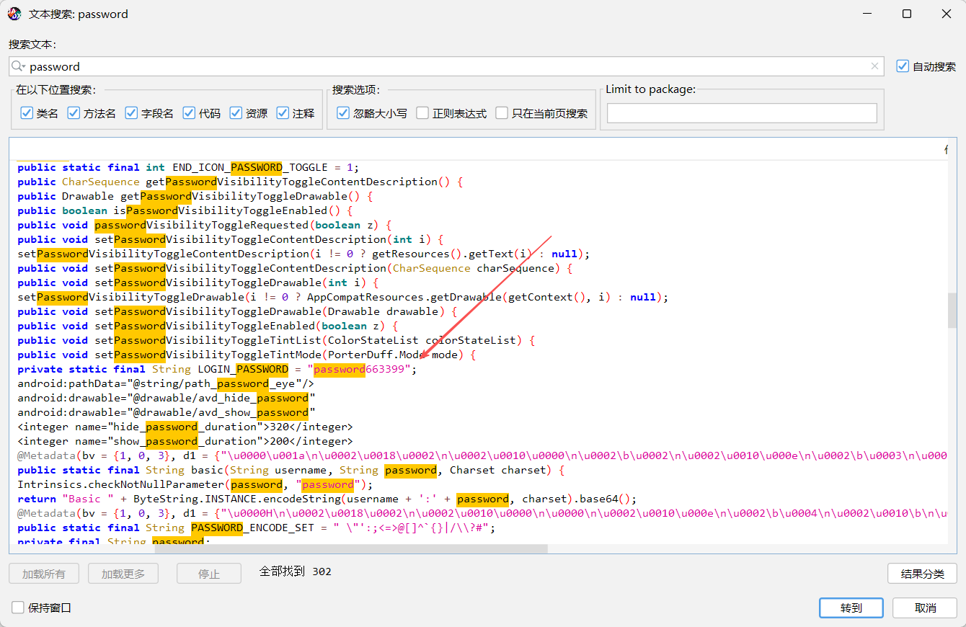Image resolution: width=966 pixels, height=627 pixels.
Task: Click the Limit to package input field
Action: pyautogui.click(x=742, y=113)
